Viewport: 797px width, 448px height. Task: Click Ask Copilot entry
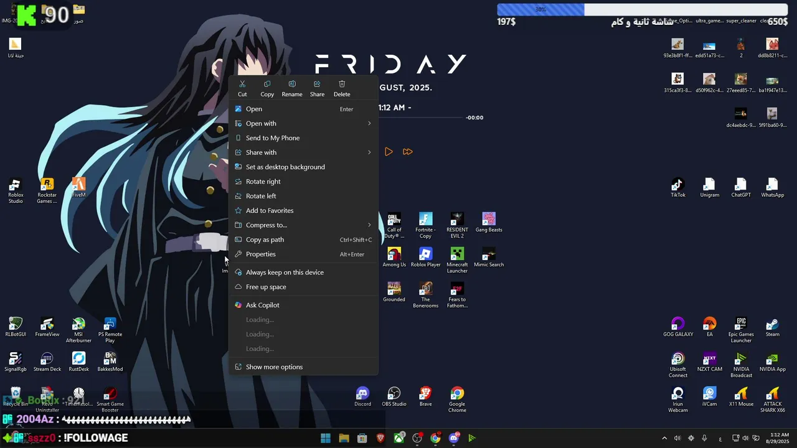click(x=303, y=305)
